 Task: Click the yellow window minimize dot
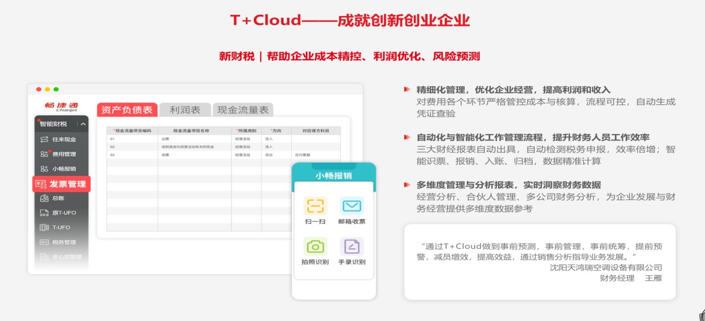click(x=48, y=89)
